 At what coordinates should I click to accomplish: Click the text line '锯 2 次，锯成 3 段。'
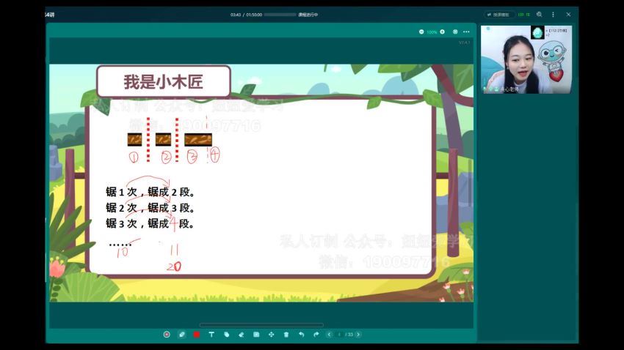(x=150, y=207)
